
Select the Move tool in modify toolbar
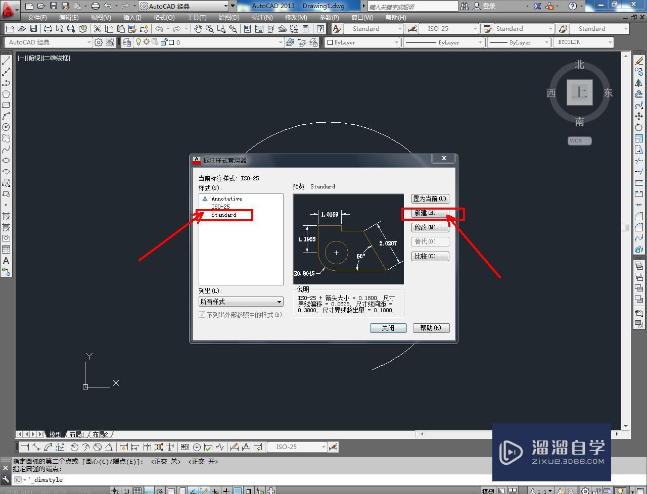click(639, 116)
